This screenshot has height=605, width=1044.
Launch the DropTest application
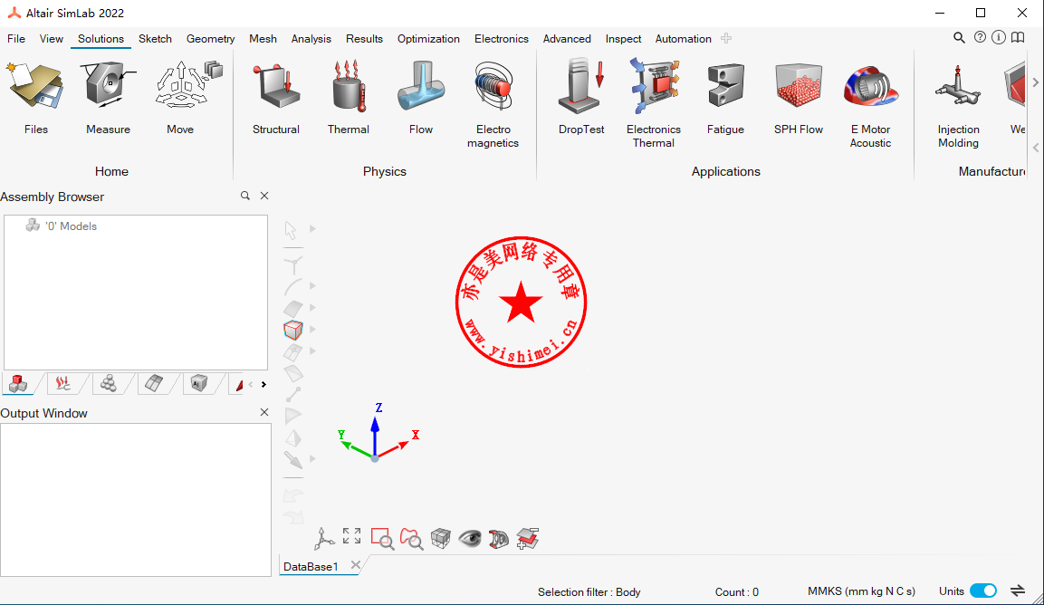pos(581,97)
